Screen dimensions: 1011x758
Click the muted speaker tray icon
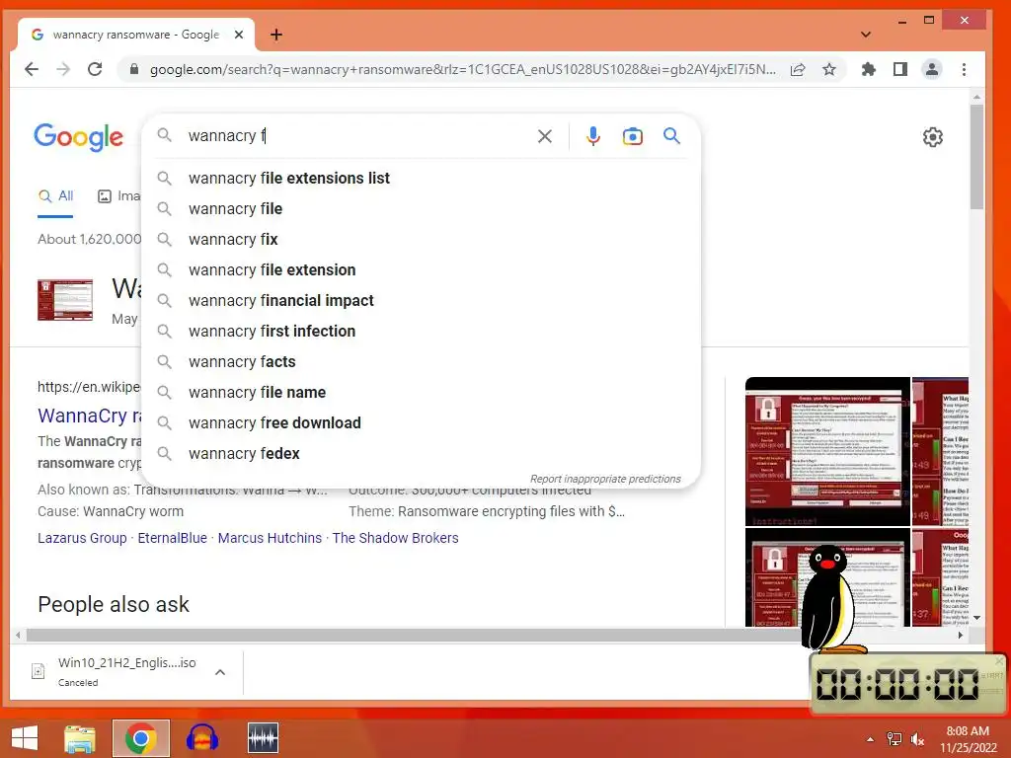[x=917, y=739]
